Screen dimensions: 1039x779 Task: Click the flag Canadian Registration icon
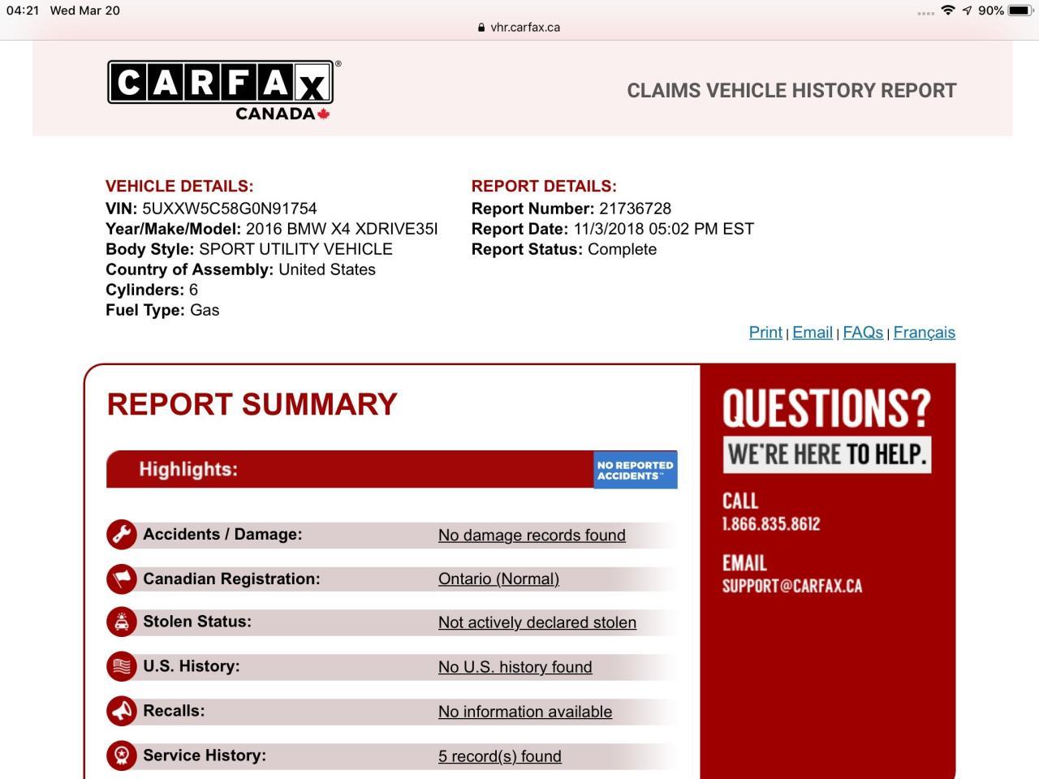(x=121, y=579)
